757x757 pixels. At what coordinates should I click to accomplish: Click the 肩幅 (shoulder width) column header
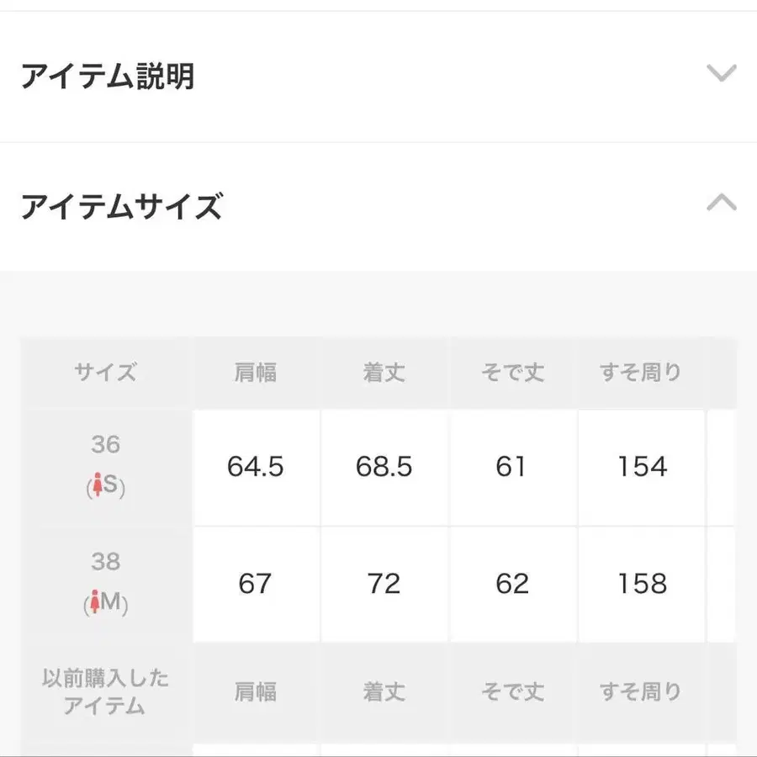pos(256,373)
